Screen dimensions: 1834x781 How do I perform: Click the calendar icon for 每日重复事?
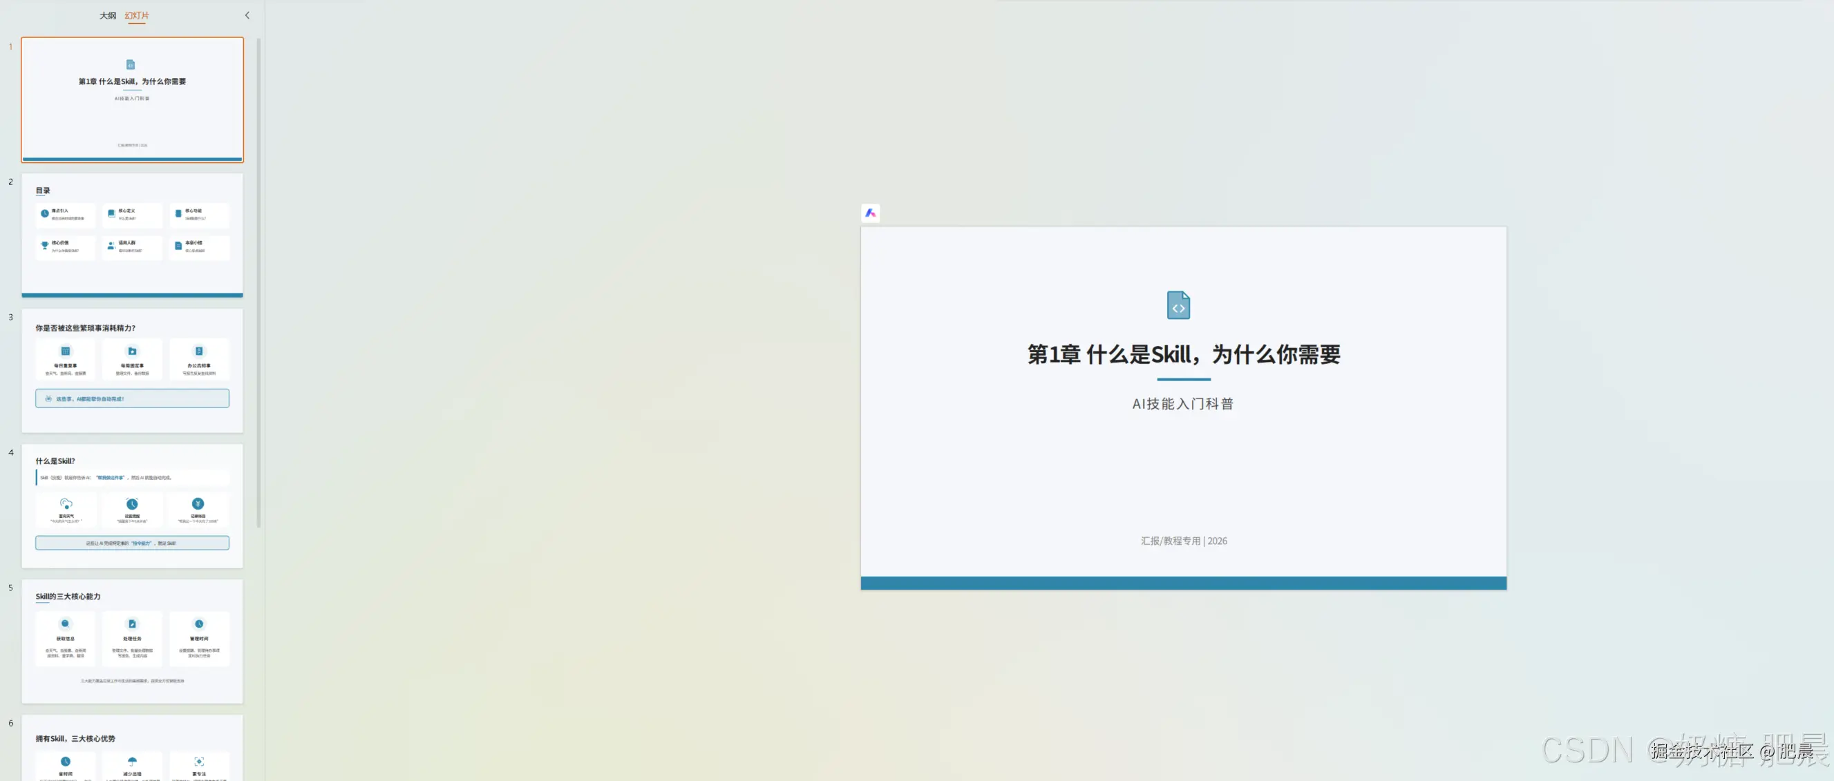tap(66, 350)
